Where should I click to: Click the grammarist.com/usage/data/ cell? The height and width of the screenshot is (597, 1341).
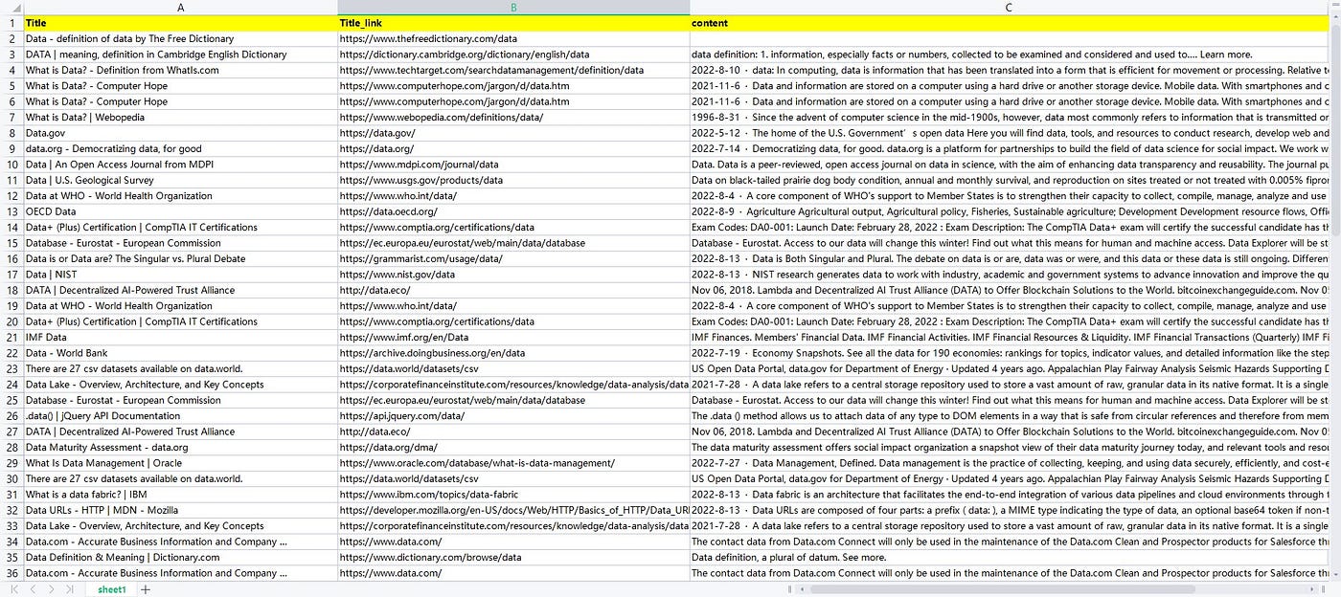[513, 258]
